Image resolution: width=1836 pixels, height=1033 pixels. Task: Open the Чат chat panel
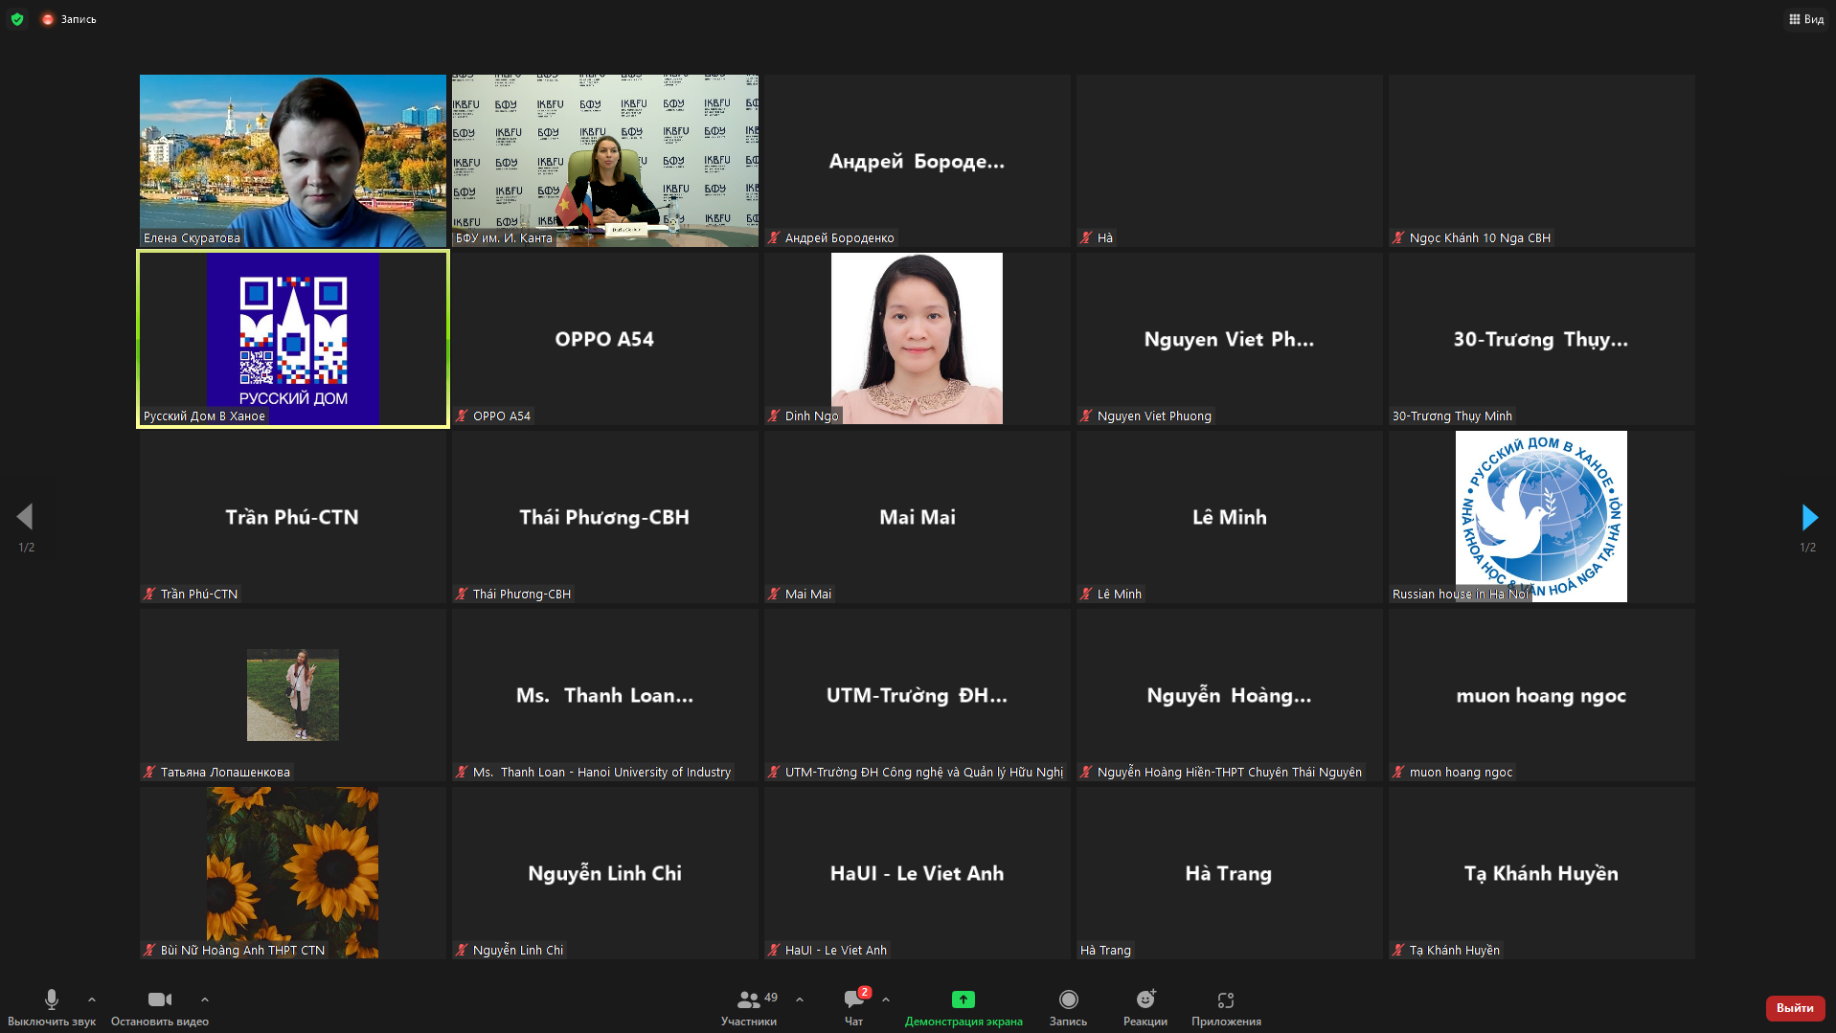click(853, 1007)
